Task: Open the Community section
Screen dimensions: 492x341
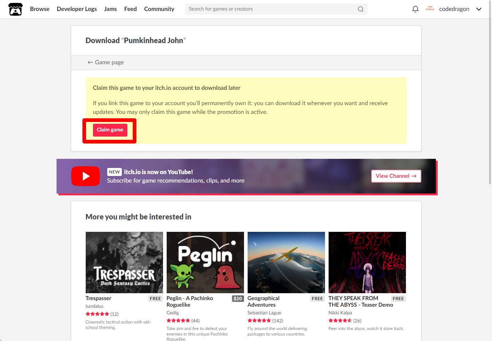Action: [x=159, y=9]
